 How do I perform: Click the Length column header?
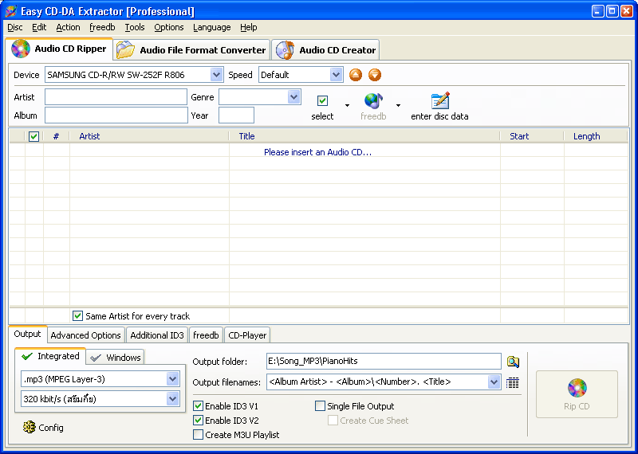click(x=596, y=136)
